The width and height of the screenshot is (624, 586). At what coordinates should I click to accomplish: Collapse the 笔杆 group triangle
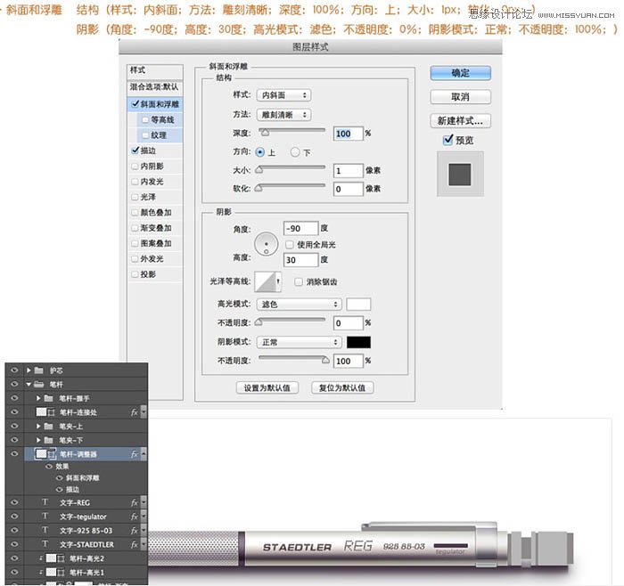point(29,385)
